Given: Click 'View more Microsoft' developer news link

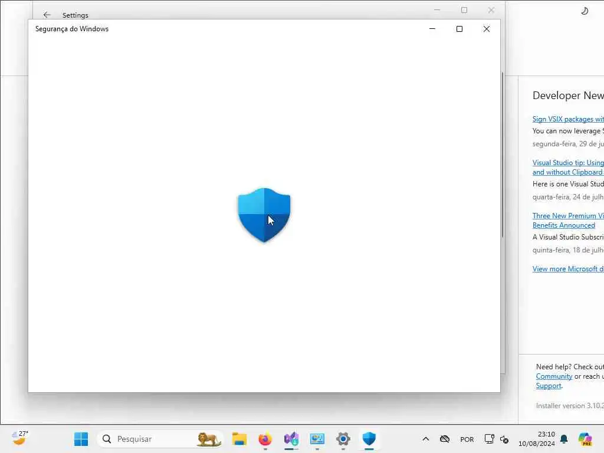Looking at the screenshot, I should tap(568, 269).
